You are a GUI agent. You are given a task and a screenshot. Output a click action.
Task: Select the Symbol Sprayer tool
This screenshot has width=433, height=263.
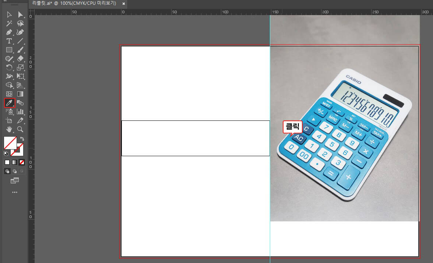point(9,112)
